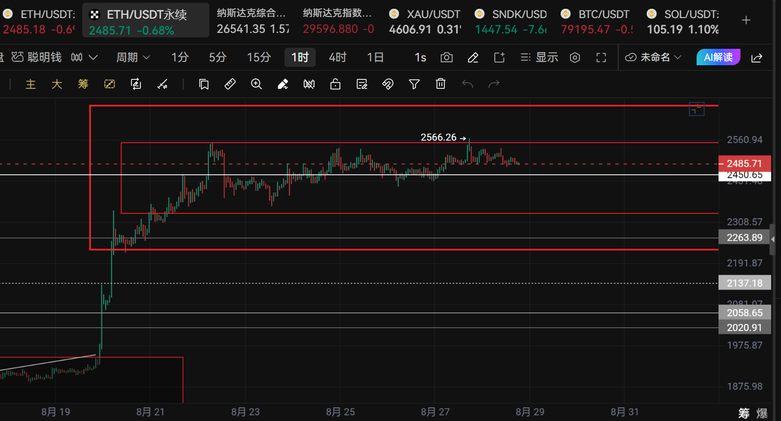
Task: Click the bookmark template icon
Action: click(x=204, y=84)
